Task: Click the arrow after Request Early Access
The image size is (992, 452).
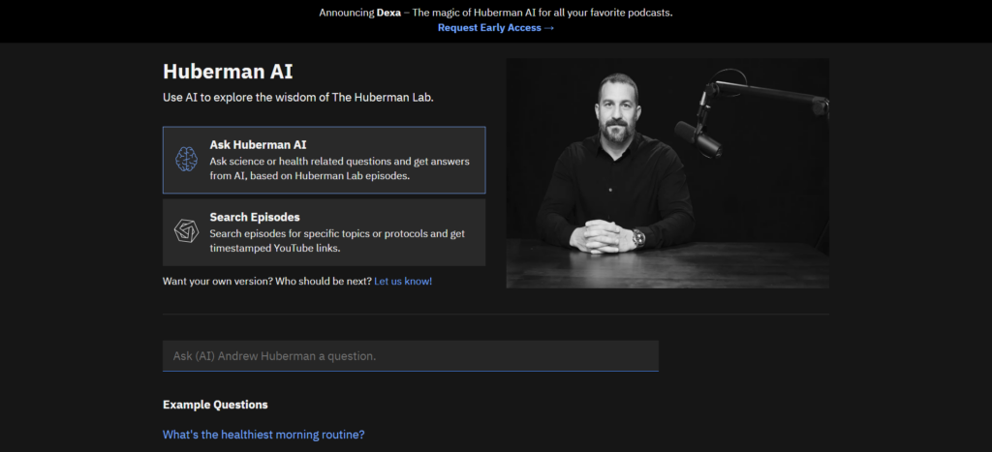Action: click(x=549, y=28)
